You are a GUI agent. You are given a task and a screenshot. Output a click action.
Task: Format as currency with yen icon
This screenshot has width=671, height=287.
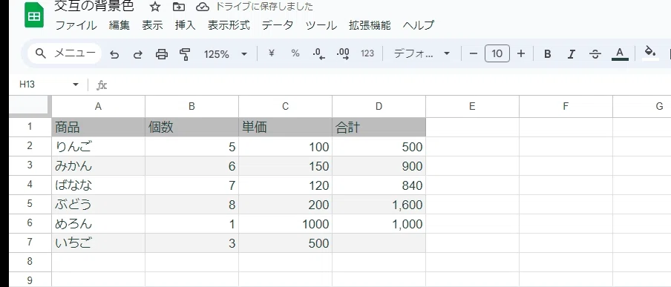(x=271, y=53)
